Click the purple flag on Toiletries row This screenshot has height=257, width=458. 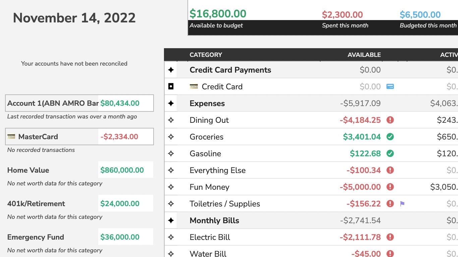click(x=402, y=204)
